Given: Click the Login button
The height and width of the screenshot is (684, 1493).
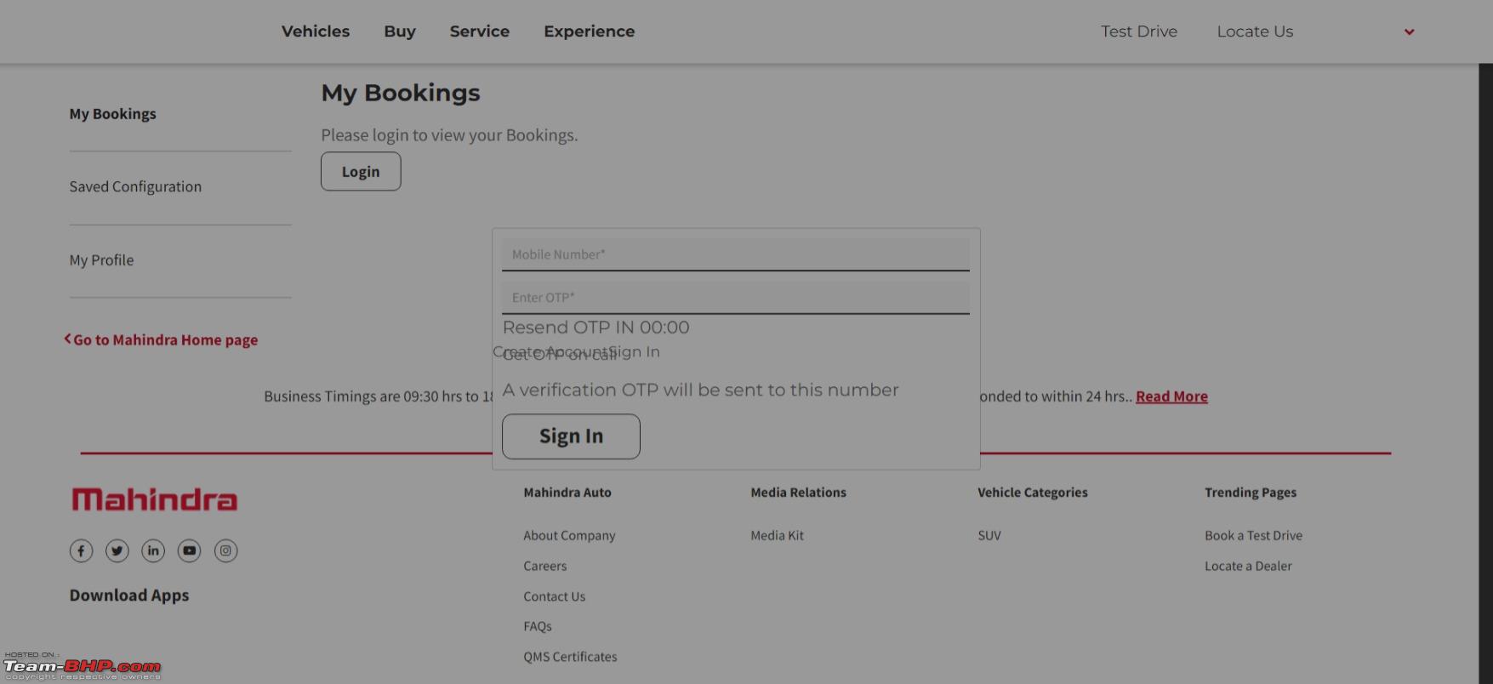Looking at the screenshot, I should point(361,171).
